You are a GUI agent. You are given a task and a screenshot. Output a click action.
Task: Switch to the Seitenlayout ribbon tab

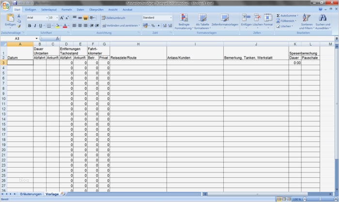point(49,10)
